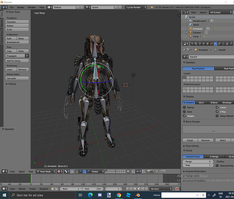Switch to the Bone properties tab

(x=219, y=44)
